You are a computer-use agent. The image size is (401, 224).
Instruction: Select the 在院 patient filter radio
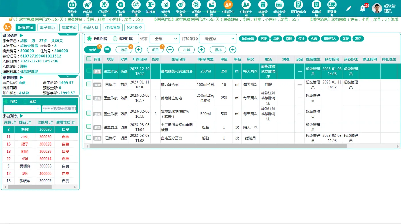6,102
